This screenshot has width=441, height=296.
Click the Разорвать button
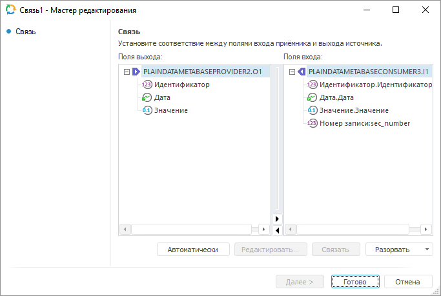392,250
